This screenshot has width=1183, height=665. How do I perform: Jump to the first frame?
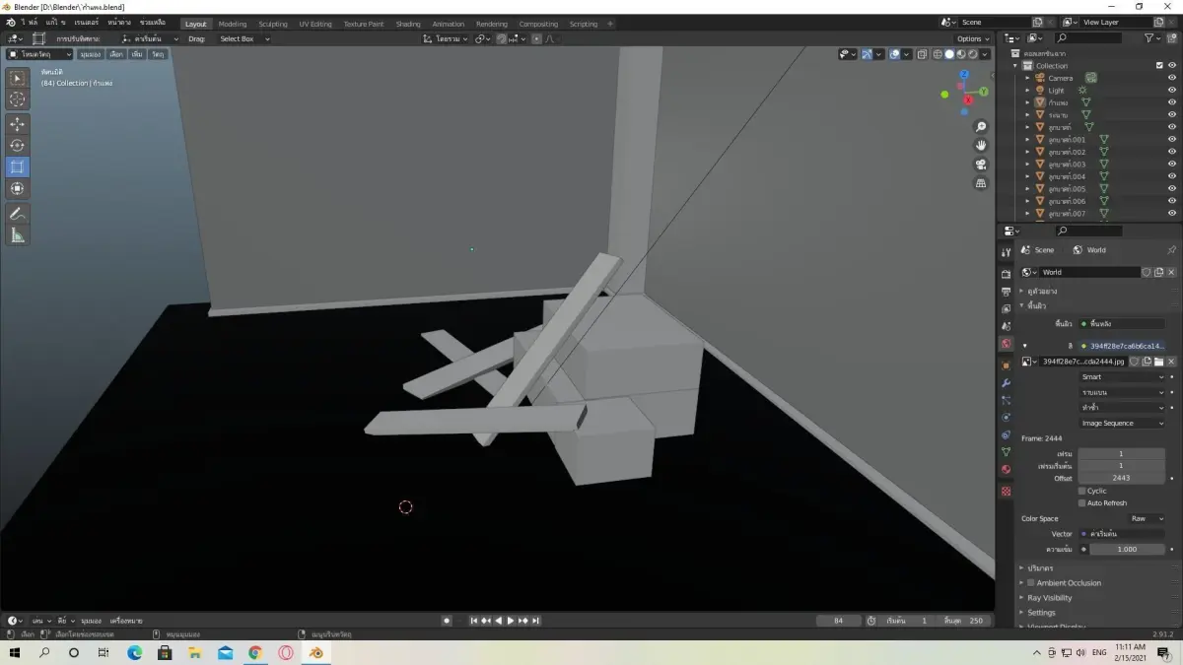click(474, 621)
